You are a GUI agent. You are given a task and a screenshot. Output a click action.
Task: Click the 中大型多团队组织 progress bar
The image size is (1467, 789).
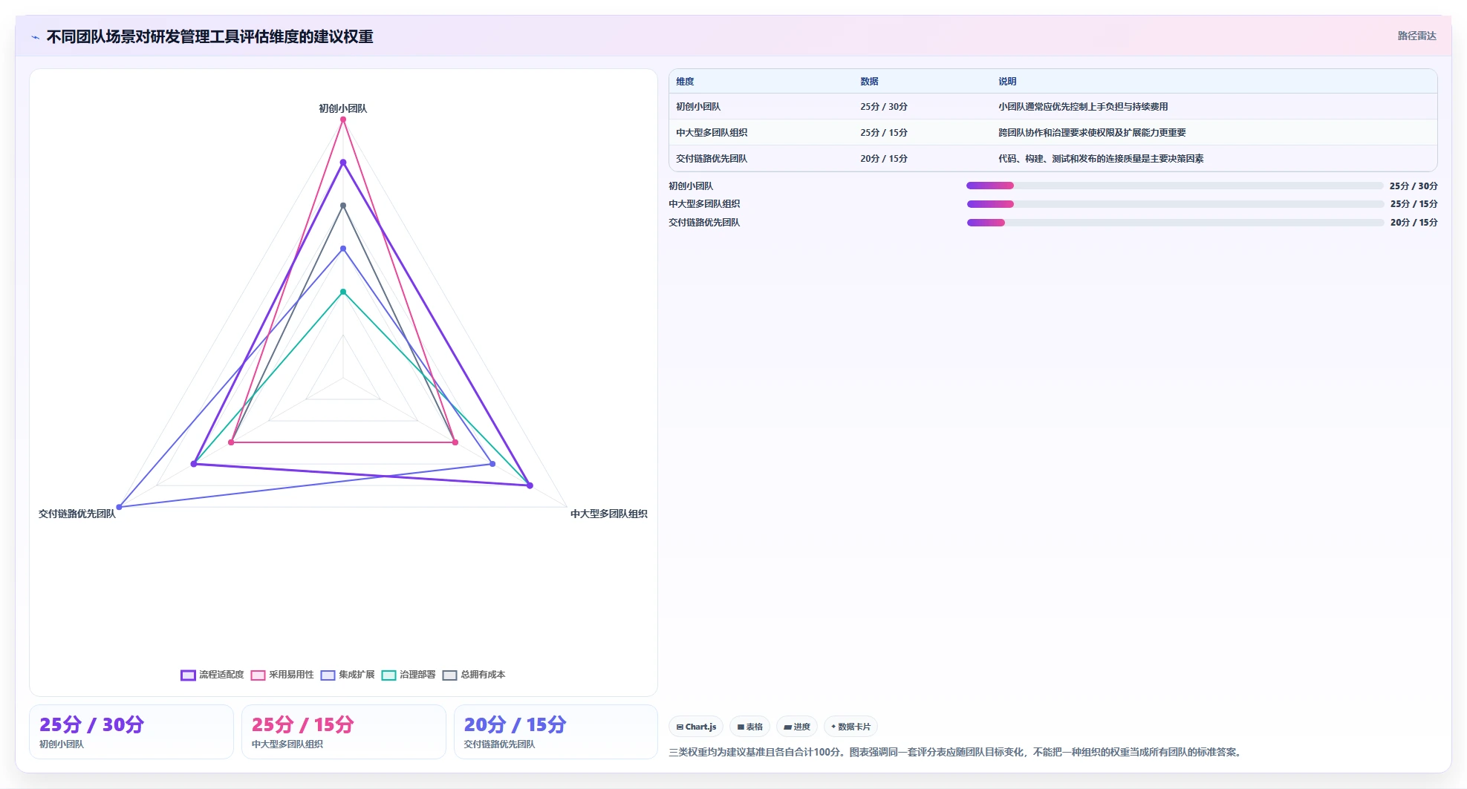tap(1174, 204)
